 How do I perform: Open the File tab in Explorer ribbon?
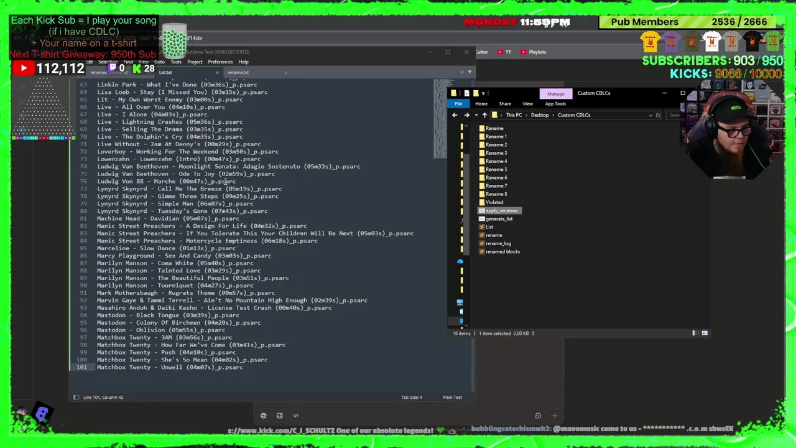point(458,104)
